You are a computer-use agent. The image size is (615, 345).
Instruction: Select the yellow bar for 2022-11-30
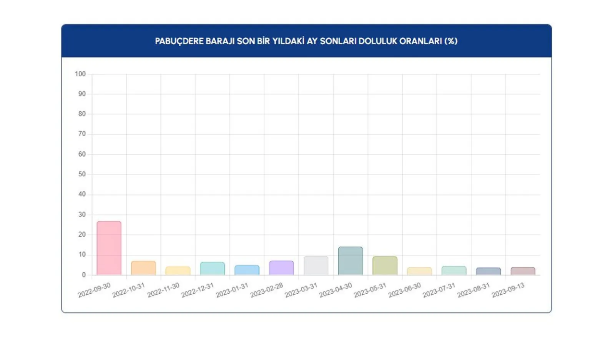click(x=178, y=271)
